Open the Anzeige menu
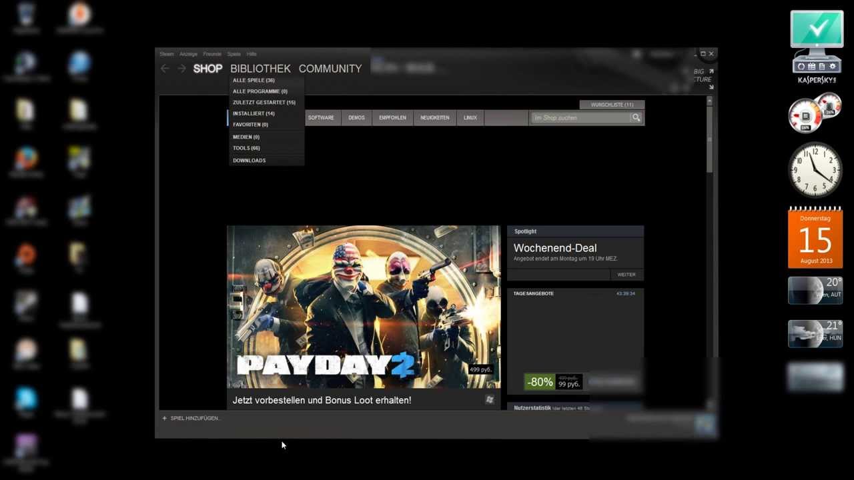The width and height of the screenshot is (854, 480). (x=188, y=54)
